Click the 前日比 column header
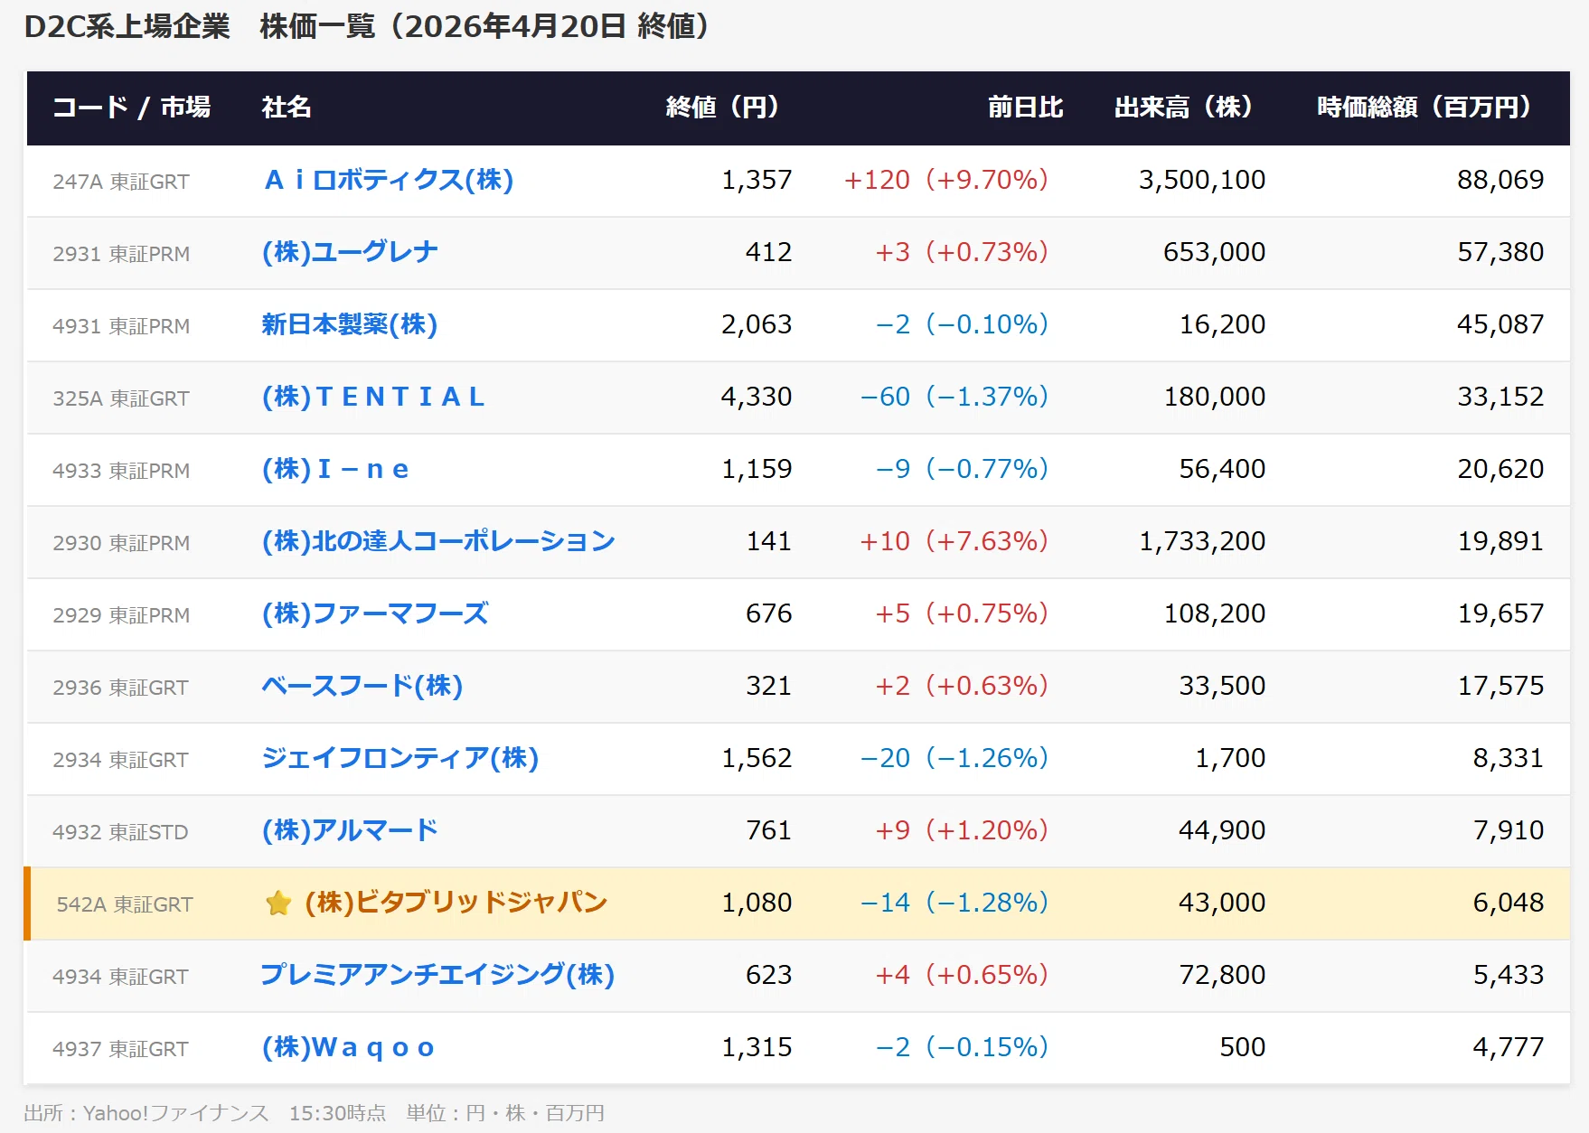The height and width of the screenshot is (1133, 1589). tap(1025, 108)
